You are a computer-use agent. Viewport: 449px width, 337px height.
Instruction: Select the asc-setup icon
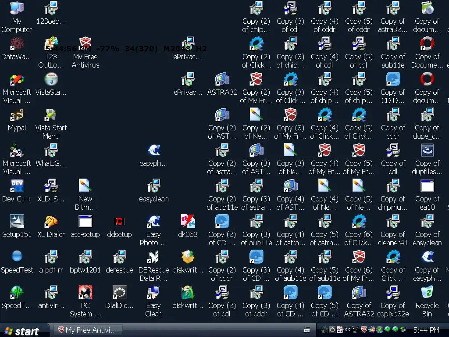click(x=86, y=221)
